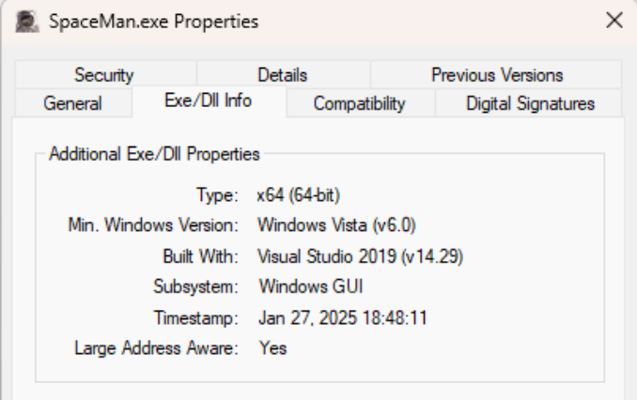Screen dimensions: 637x400
Task: Click the SpaceMan.exe icon in title bar
Action: (x=26, y=21)
